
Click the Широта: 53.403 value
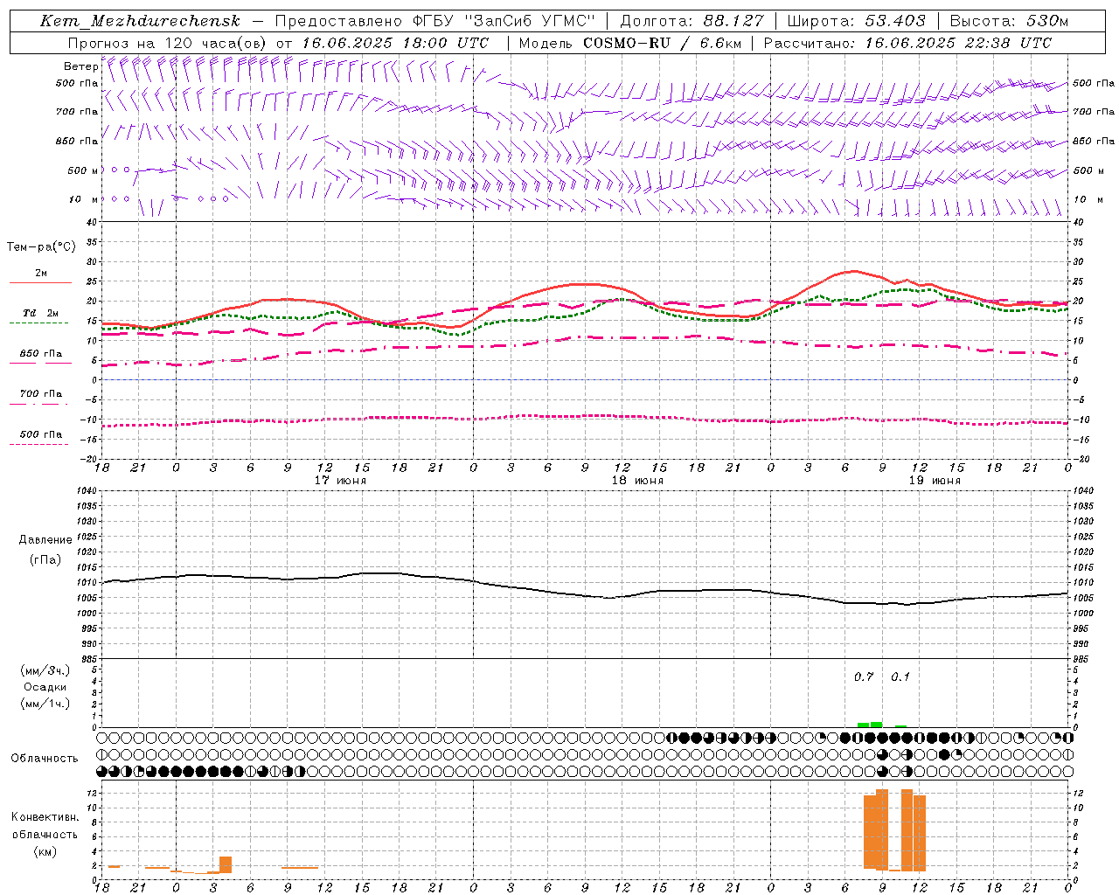856,21
